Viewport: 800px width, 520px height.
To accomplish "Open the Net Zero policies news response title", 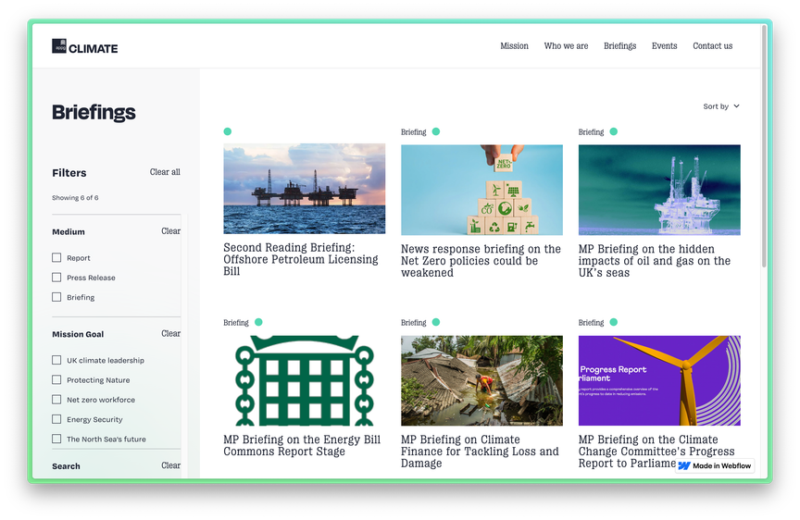I will point(481,261).
